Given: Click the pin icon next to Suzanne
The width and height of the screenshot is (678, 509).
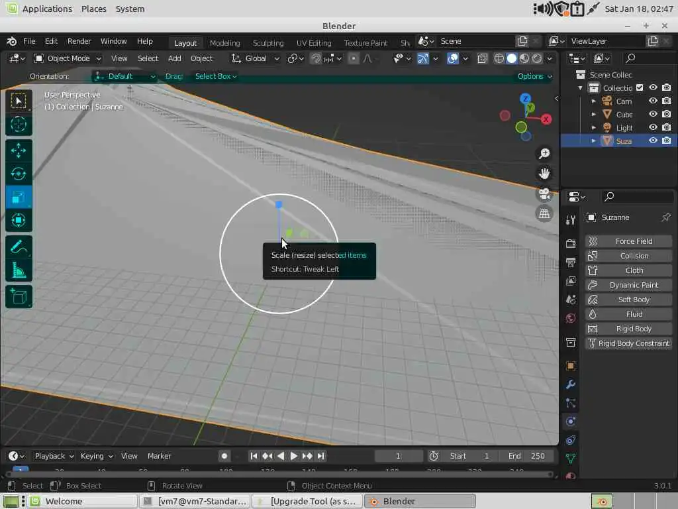Looking at the screenshot, I should point(666,217).
